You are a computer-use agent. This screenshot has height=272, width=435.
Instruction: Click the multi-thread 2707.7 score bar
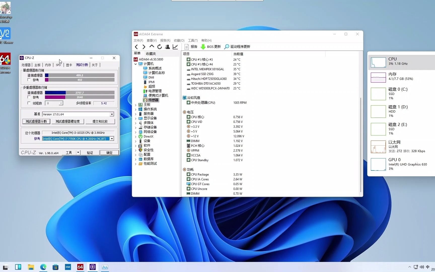pyautogui.click(x=80, y=93)
